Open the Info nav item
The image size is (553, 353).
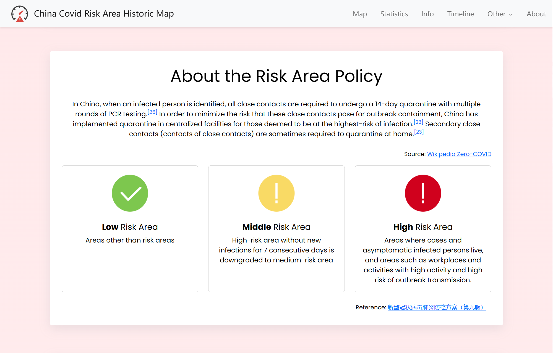tap(427, 14)
